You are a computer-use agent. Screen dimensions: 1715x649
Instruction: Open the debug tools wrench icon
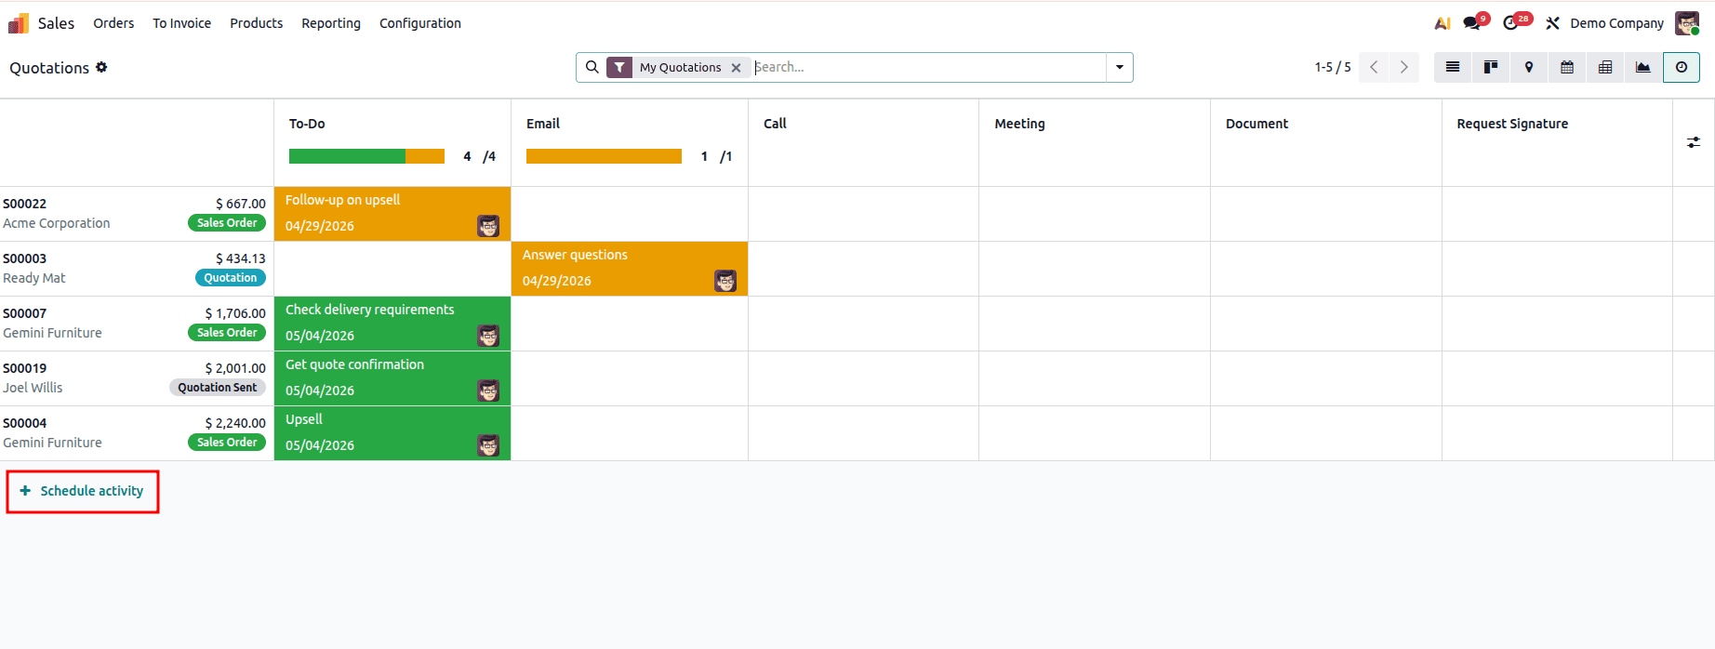tap(1552, 23)
